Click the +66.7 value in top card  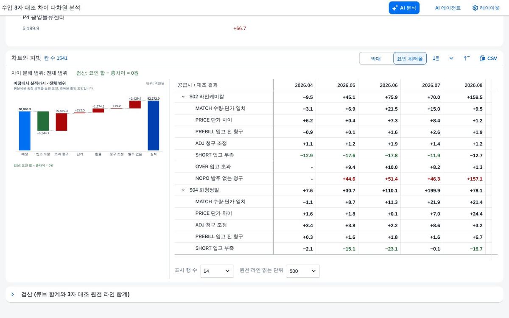tap(240, 28)
